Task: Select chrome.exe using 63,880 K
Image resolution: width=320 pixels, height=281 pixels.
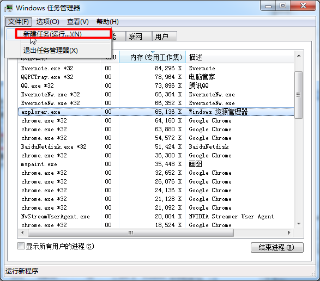Action: [x=156, y=129]
